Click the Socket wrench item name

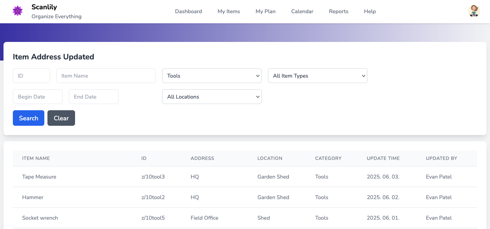tap(40, 218)
